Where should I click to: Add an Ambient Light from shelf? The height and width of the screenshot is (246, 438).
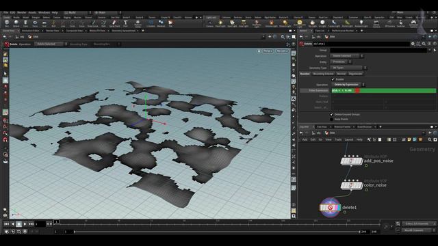point(361,23)
